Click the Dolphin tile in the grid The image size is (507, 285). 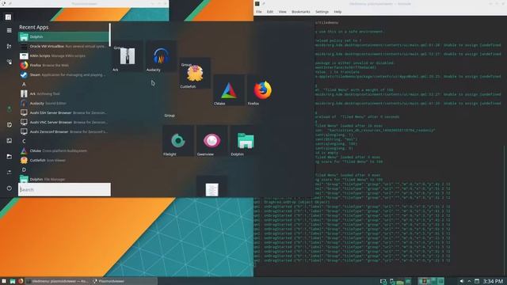(x=246, y=141)
